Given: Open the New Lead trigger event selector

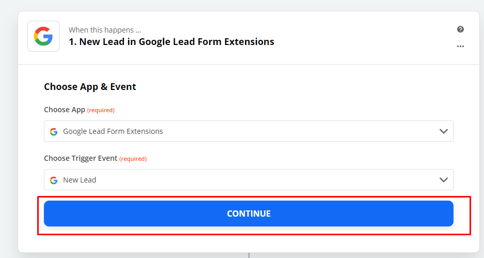Looking at the screenshot, I should coord(248,179).
